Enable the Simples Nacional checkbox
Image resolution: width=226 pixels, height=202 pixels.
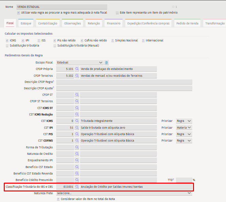pyautogui.click(x=113, y=40)
